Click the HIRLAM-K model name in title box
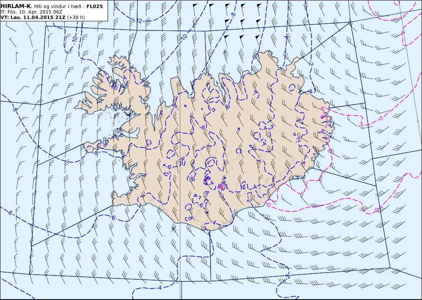 (16, 6)
